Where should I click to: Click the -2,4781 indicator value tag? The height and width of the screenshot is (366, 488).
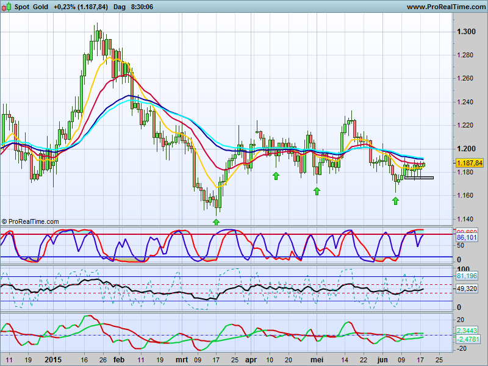468,339
